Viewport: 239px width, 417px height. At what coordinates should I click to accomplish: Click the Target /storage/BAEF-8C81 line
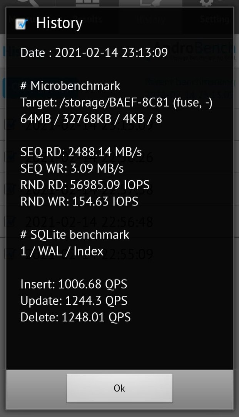point(116,103)
